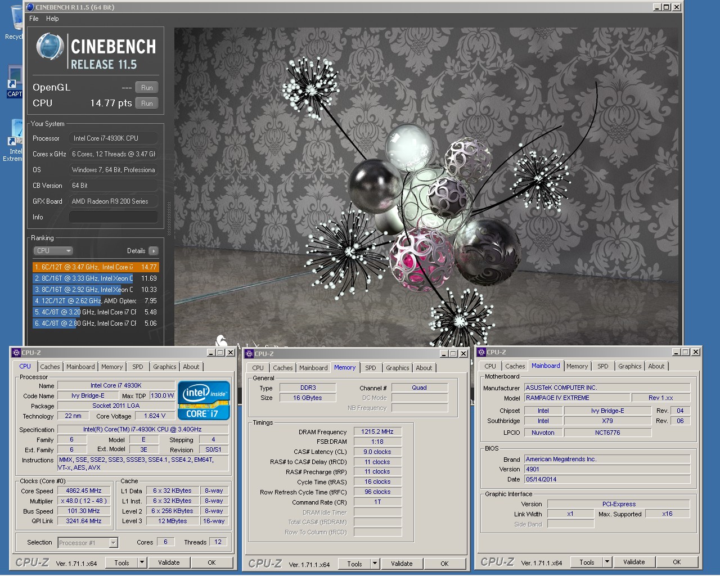Run the OpenGL benchmark
The image size is (720, 576).
coord(147,88)
